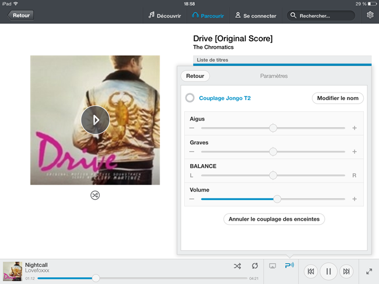This screenshot has height=284, width=379.
Task: Open the Drive album cover image
Action: (x=95, y=120)
